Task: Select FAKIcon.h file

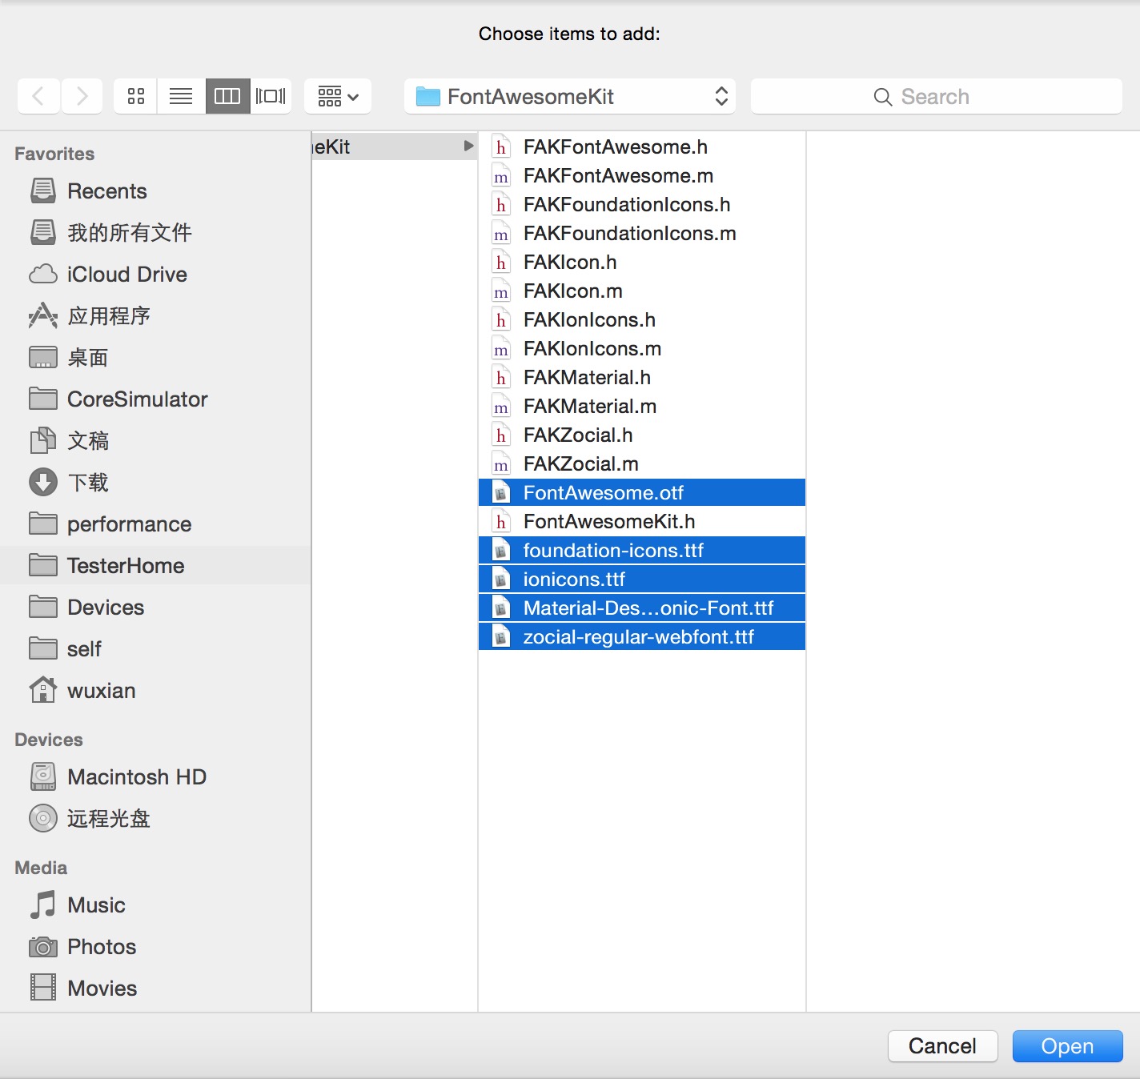Action: [642, 263]
